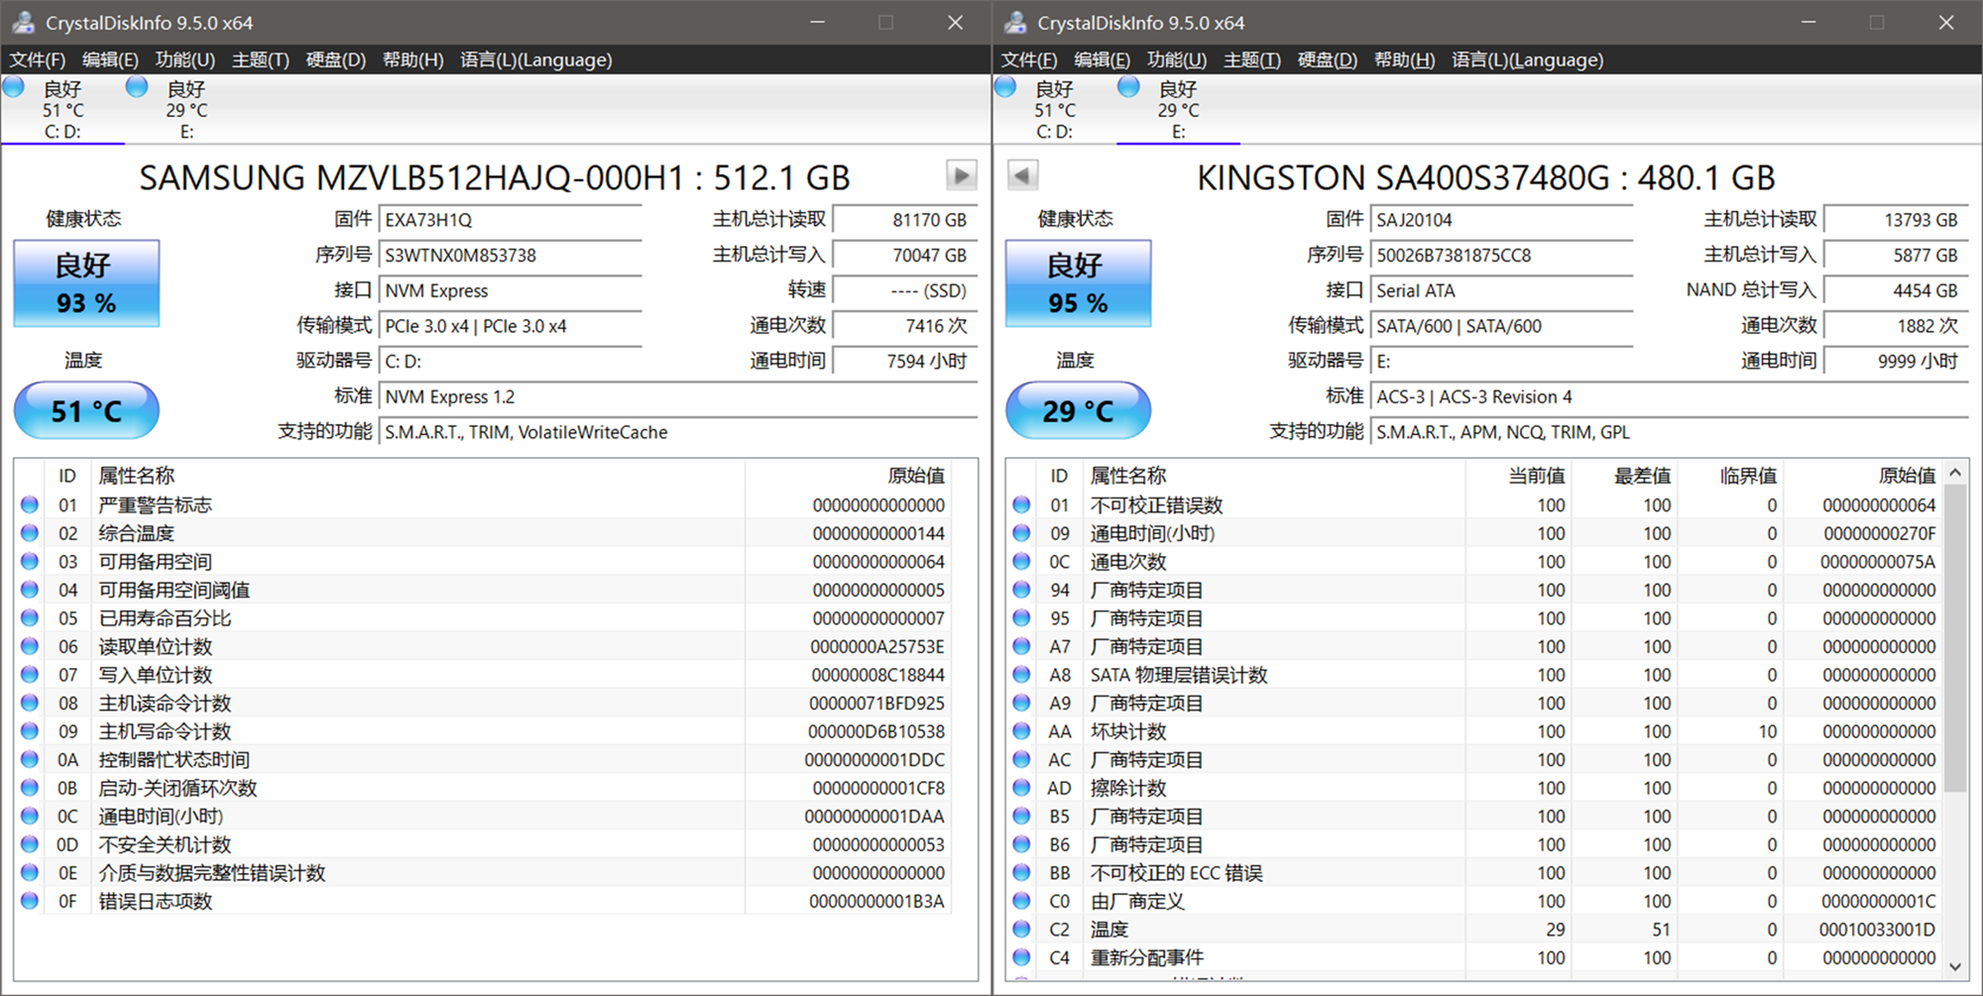Select row 09 通电时间(小时) in Kingston list
Viewport: 1983px width, 996px height.
[x=1474, y=533]
